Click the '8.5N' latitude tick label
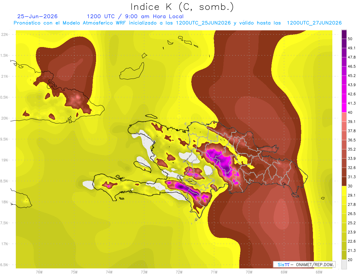 [4, 181]
